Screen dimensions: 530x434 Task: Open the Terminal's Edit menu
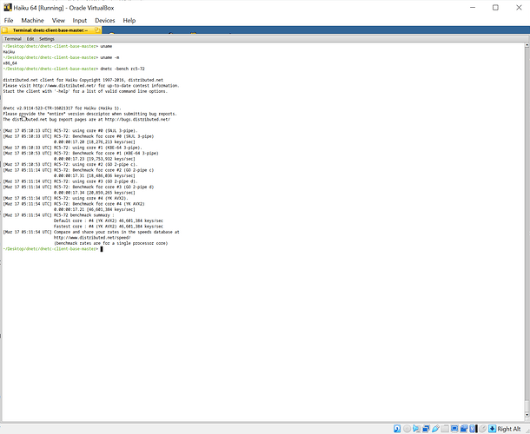(x=30, y=39)
